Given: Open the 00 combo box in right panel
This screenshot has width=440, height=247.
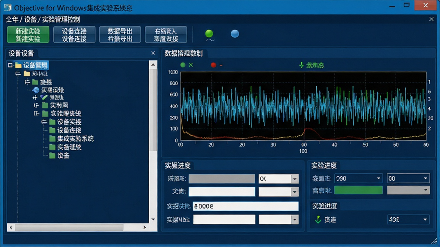Looking at the screenshot, I should (408, 178).
